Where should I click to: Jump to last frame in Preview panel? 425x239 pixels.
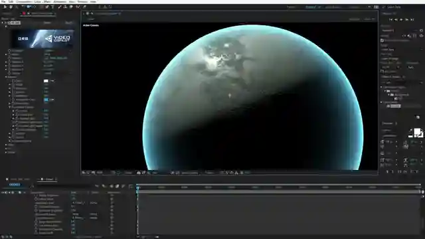click(412, 19)
